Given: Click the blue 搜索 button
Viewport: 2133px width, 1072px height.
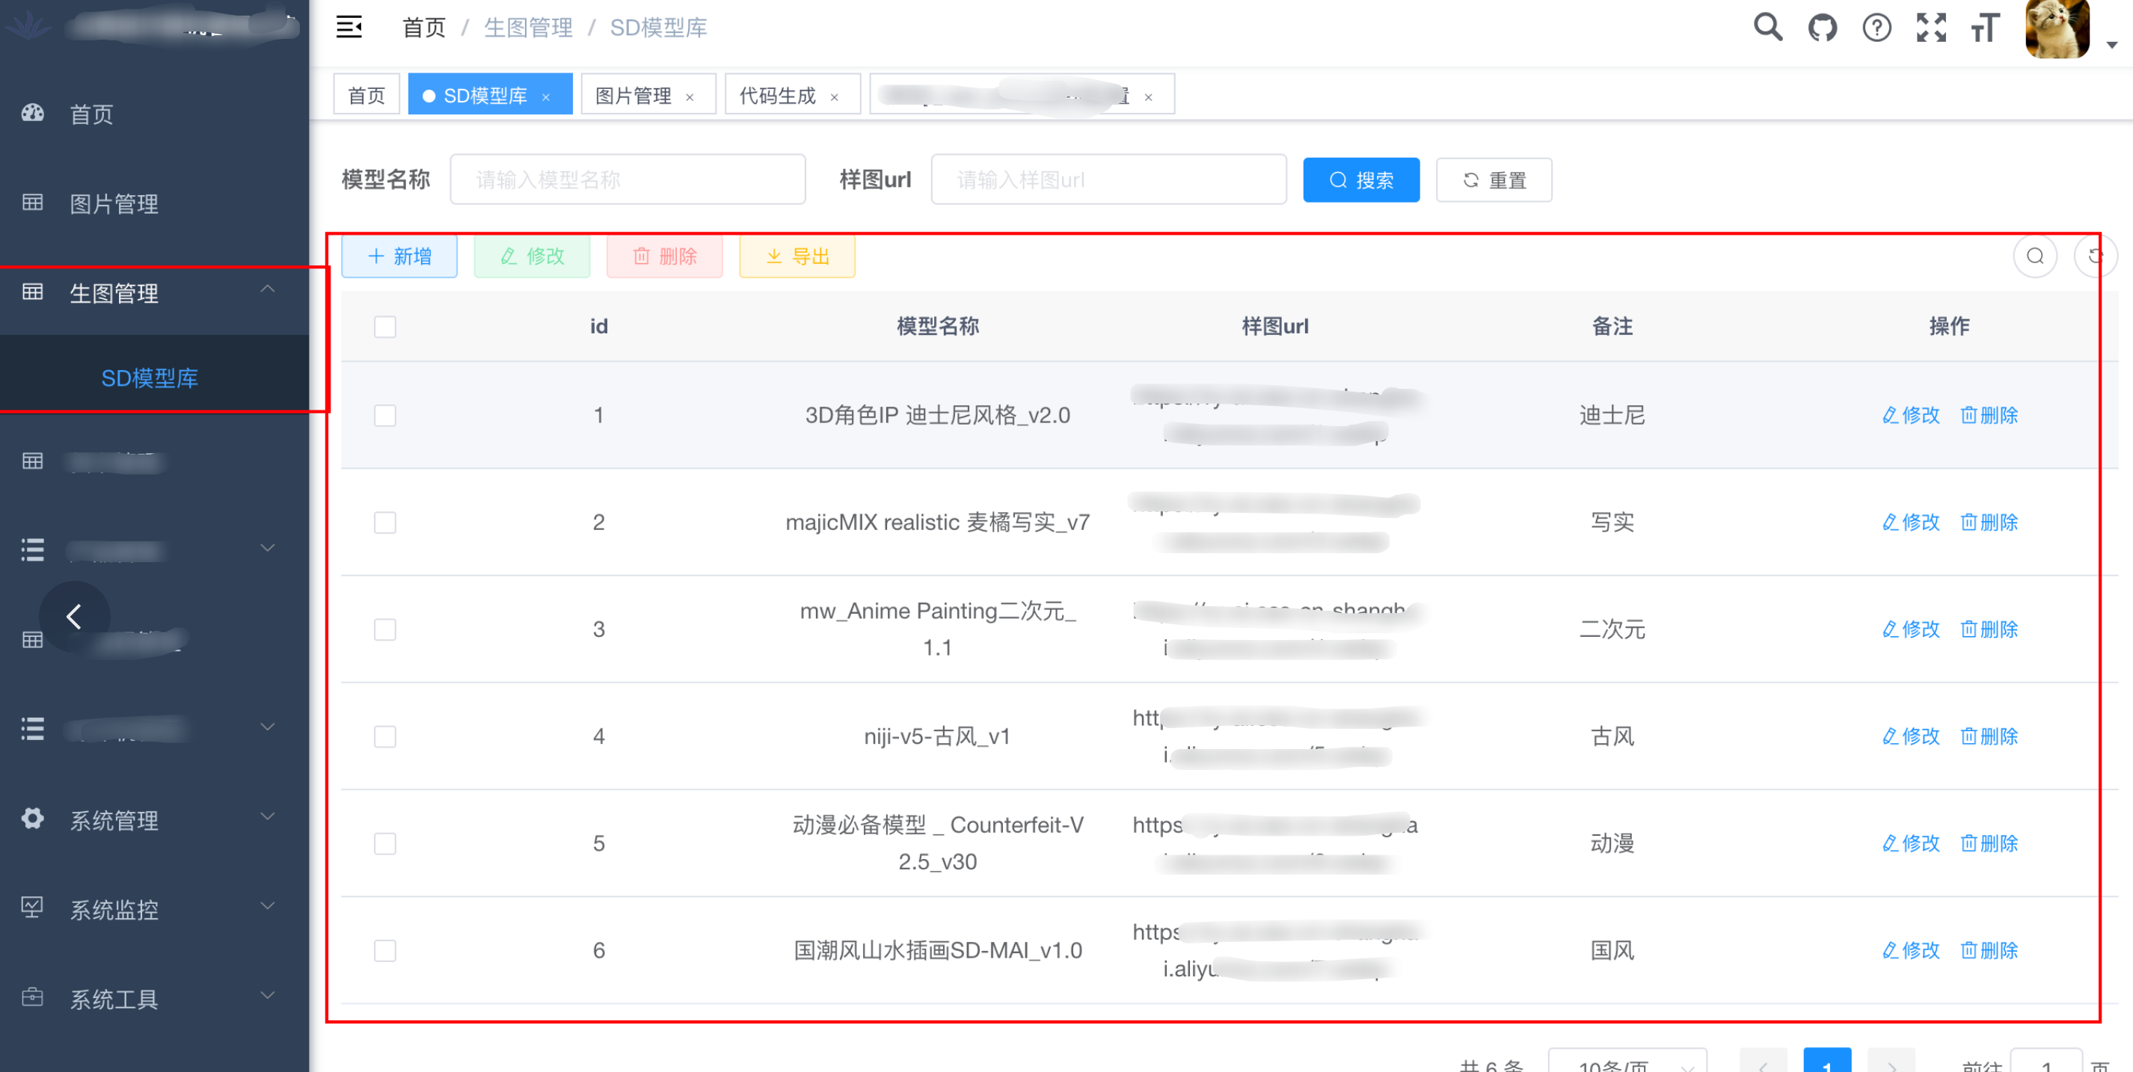Looking at the screenshot, I should (1360, 180).
